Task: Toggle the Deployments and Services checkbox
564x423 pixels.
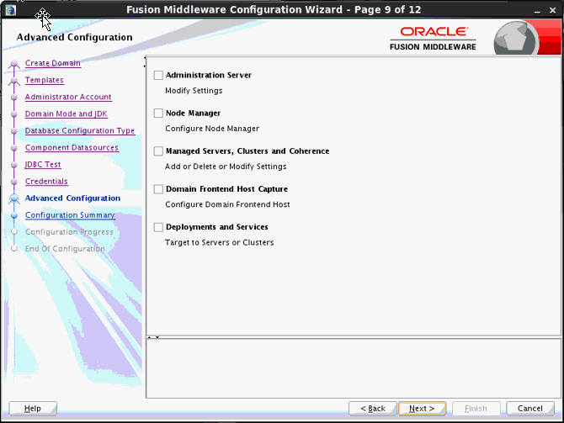Action: (158, 227)
